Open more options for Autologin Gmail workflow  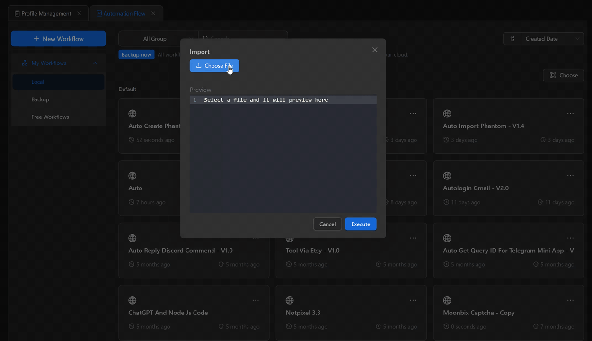pos(570,176)
